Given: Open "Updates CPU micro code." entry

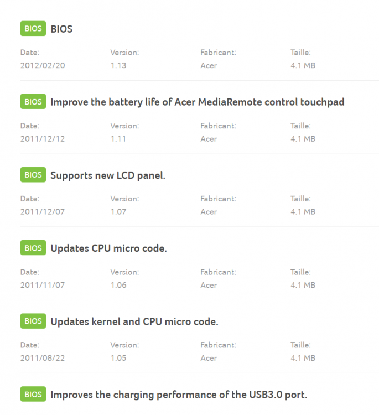Looking at the screenshot, I should [x=108, y=248].
